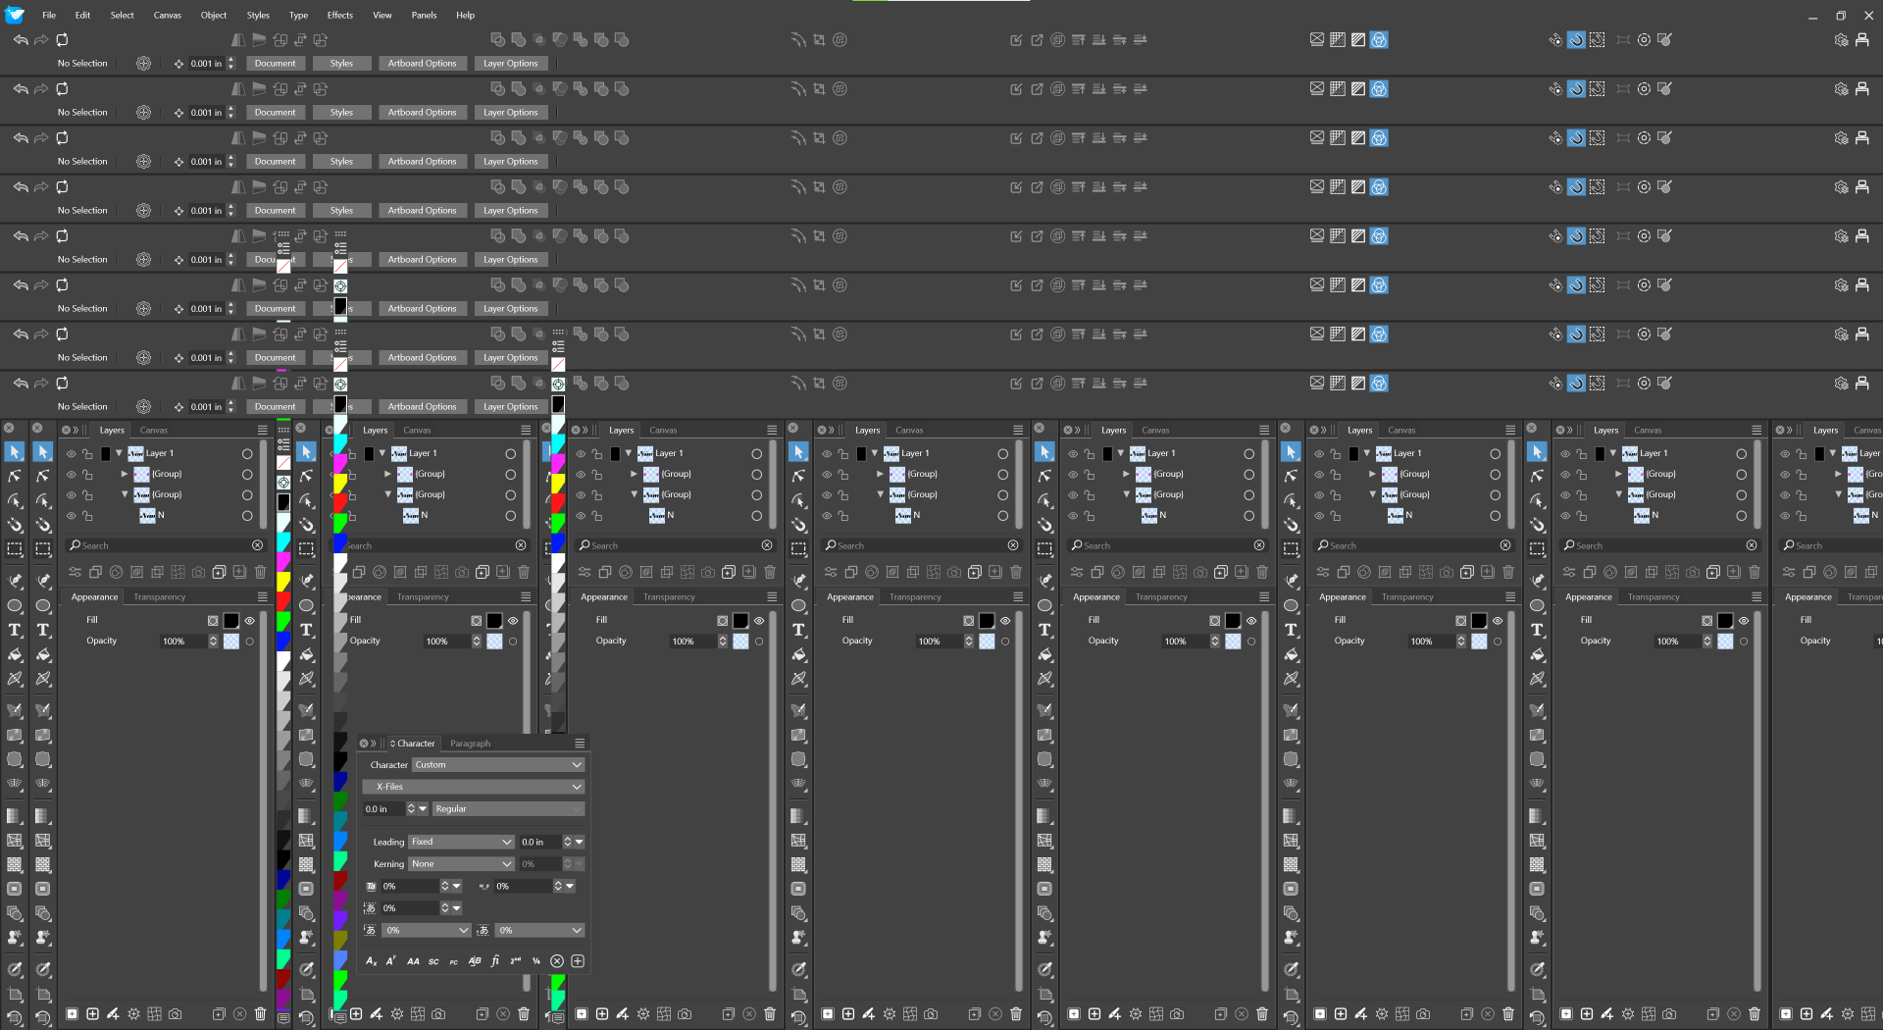1883x1030 pixels.
Task: Switch to the Paragraph tab
Action: (x=470, y=744)
